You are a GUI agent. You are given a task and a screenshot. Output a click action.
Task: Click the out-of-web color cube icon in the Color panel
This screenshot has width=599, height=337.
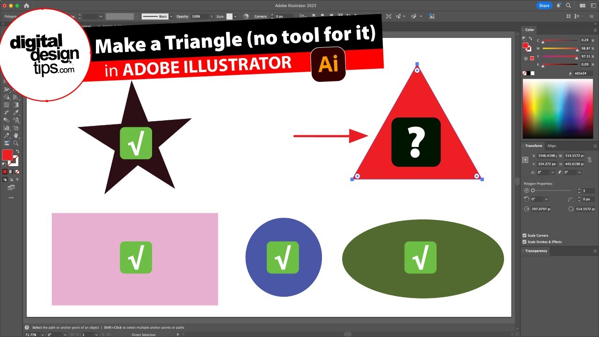(x=526, y=59)
